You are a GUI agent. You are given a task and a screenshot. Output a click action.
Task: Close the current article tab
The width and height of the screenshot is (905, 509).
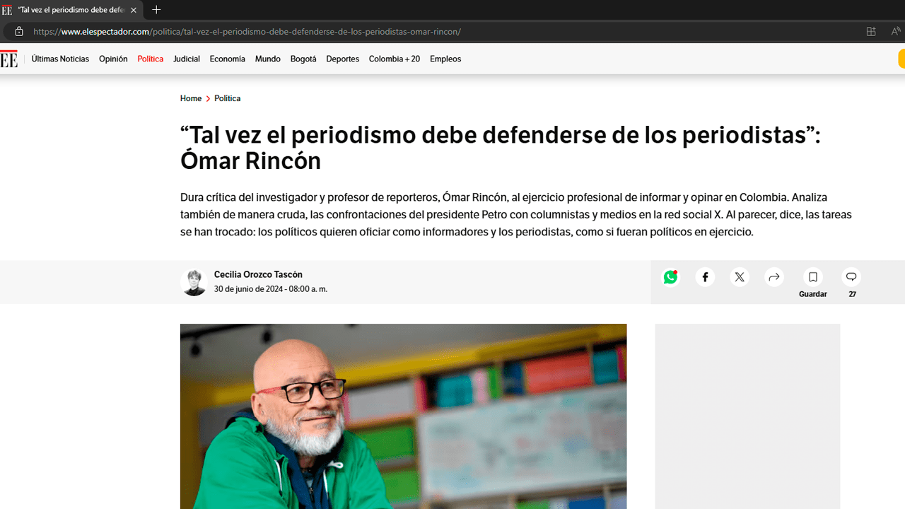point(134,10)
